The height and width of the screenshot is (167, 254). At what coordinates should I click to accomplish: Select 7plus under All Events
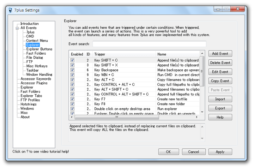[x=30, y=32]
